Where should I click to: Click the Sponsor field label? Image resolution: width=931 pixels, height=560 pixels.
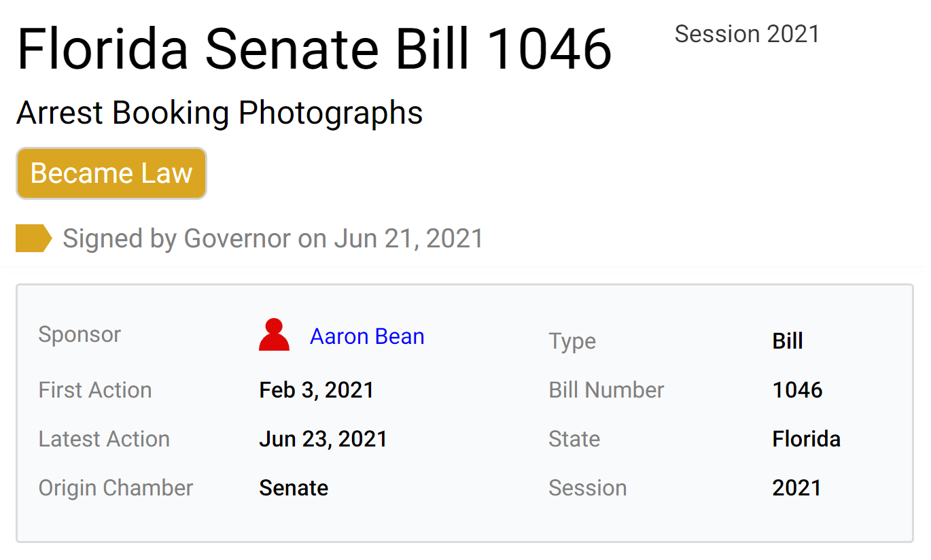pyautogui.click(x=80, y=334)
